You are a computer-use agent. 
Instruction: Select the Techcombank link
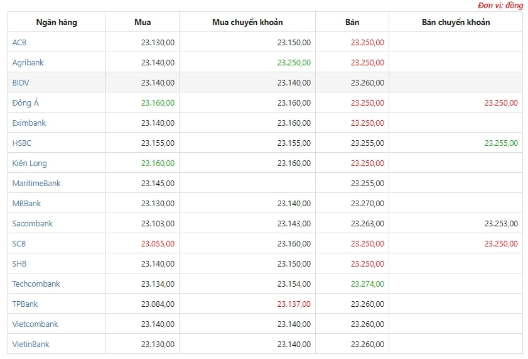click(x=36, y=284)
